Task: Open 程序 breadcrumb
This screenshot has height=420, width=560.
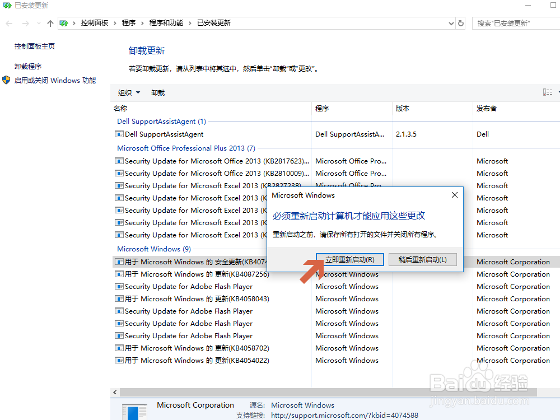Action: 129,23
